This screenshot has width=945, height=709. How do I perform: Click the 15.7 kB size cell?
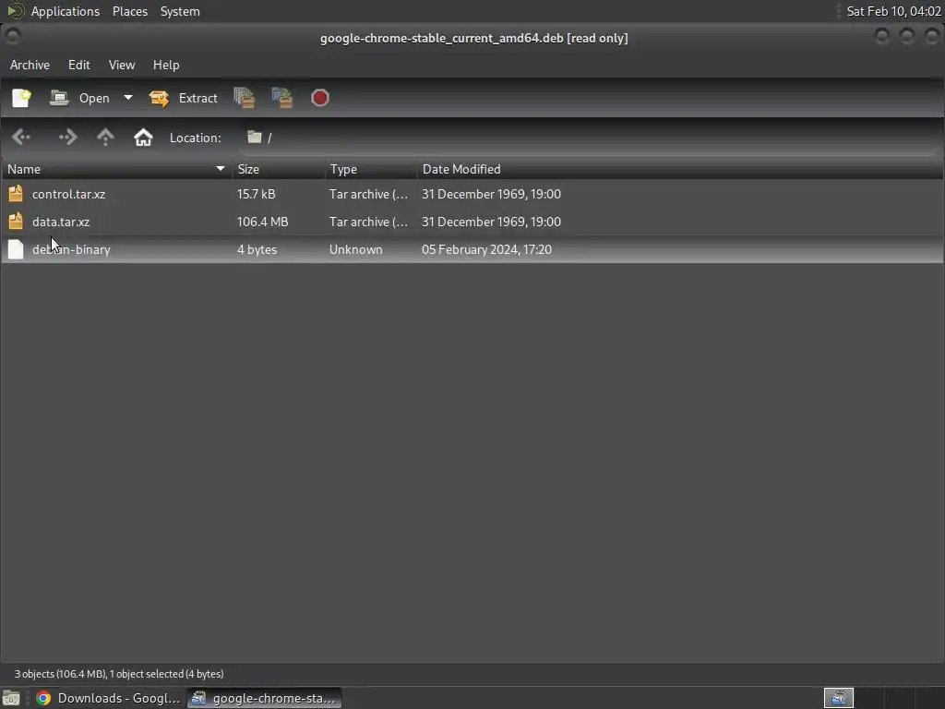(256, 194)
